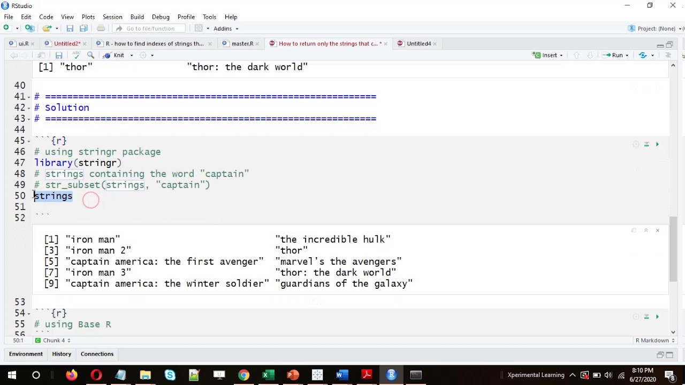Screen dimensions: 685x385
Task: Expand the workspace panes dropdown arrow
Action: coord(208,28)
